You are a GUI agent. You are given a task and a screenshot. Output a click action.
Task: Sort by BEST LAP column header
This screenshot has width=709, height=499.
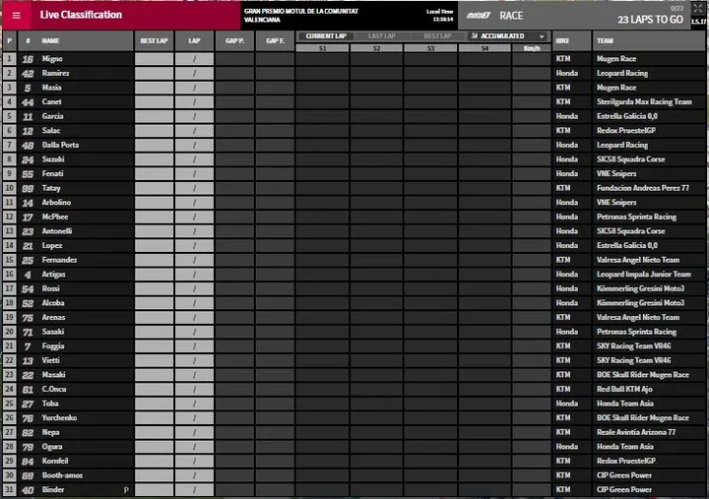tap(154, 40)
